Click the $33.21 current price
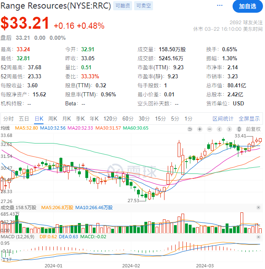Image resolution: width=265 pixels, height=269 pixels. (x=25, y=23)
